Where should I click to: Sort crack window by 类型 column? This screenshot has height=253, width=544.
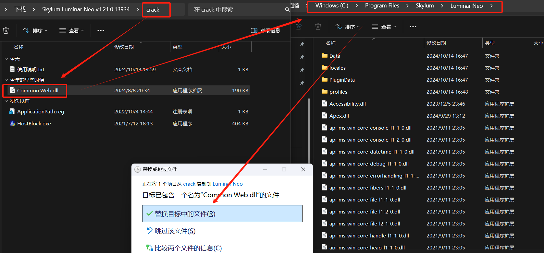178,47
